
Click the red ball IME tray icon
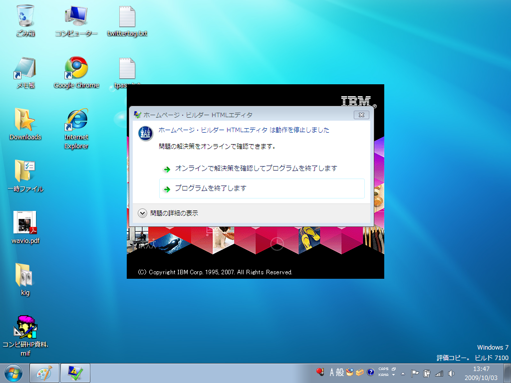tap(320, 372)
